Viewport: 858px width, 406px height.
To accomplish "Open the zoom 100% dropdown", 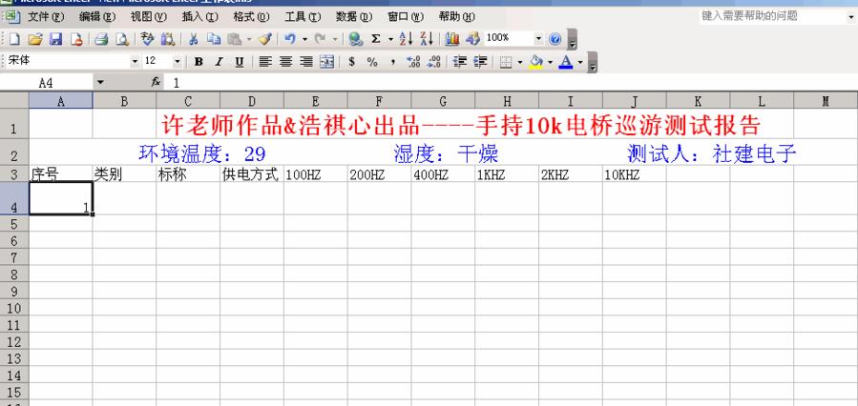I will click(538, 39).
